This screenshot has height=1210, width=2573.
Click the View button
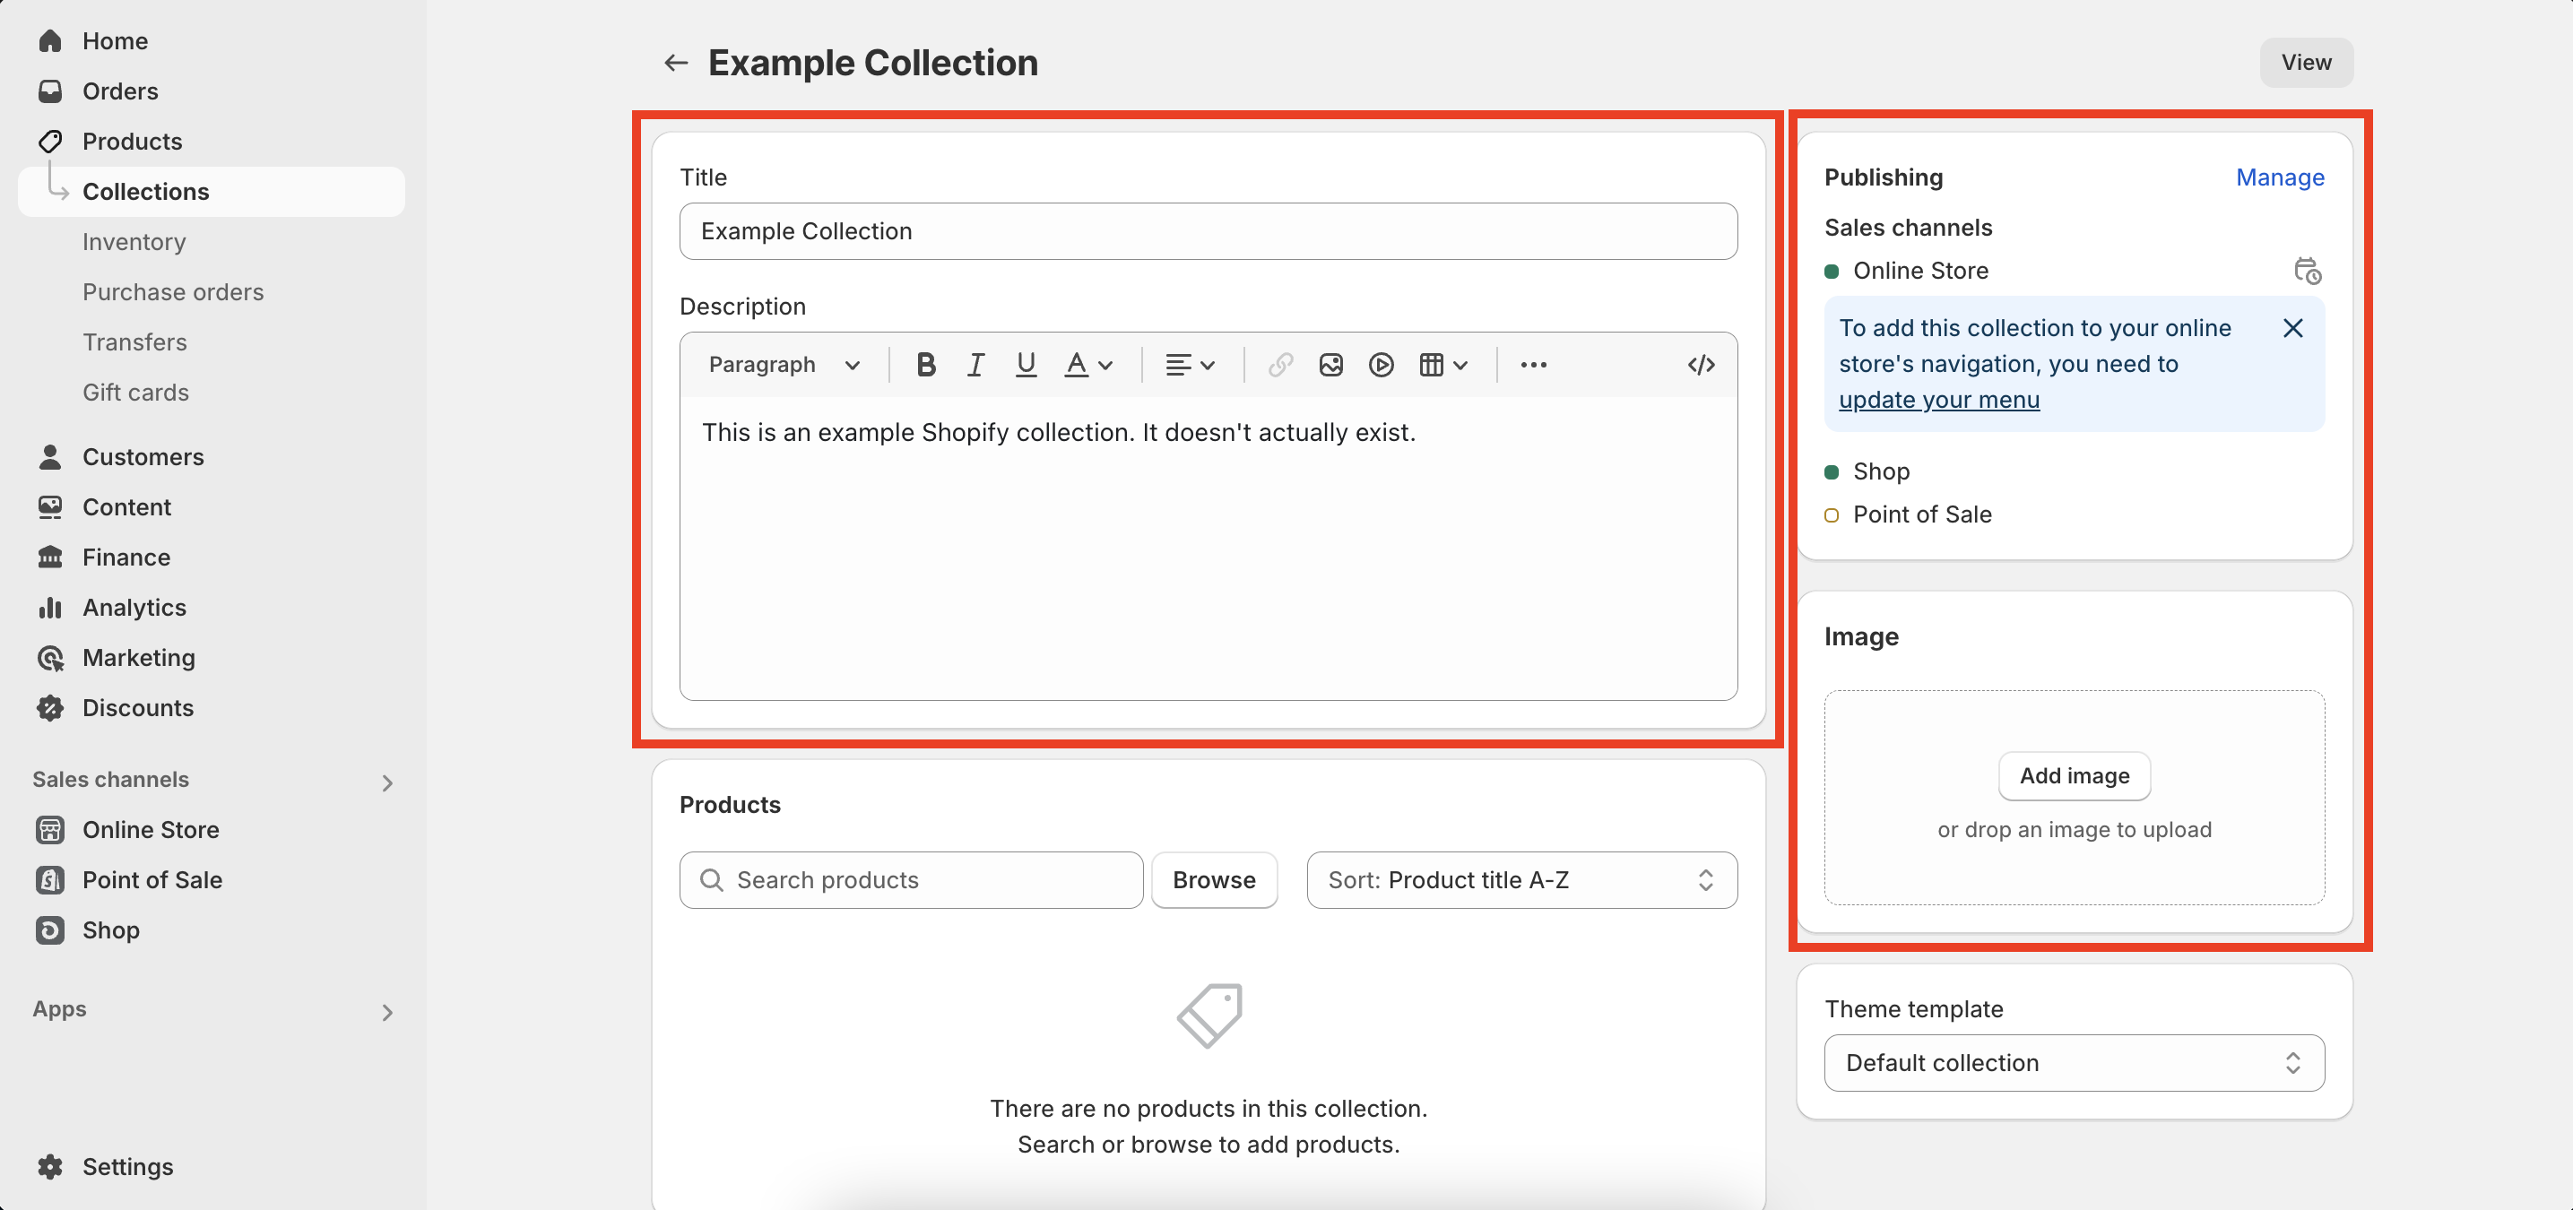[2305, 62]
